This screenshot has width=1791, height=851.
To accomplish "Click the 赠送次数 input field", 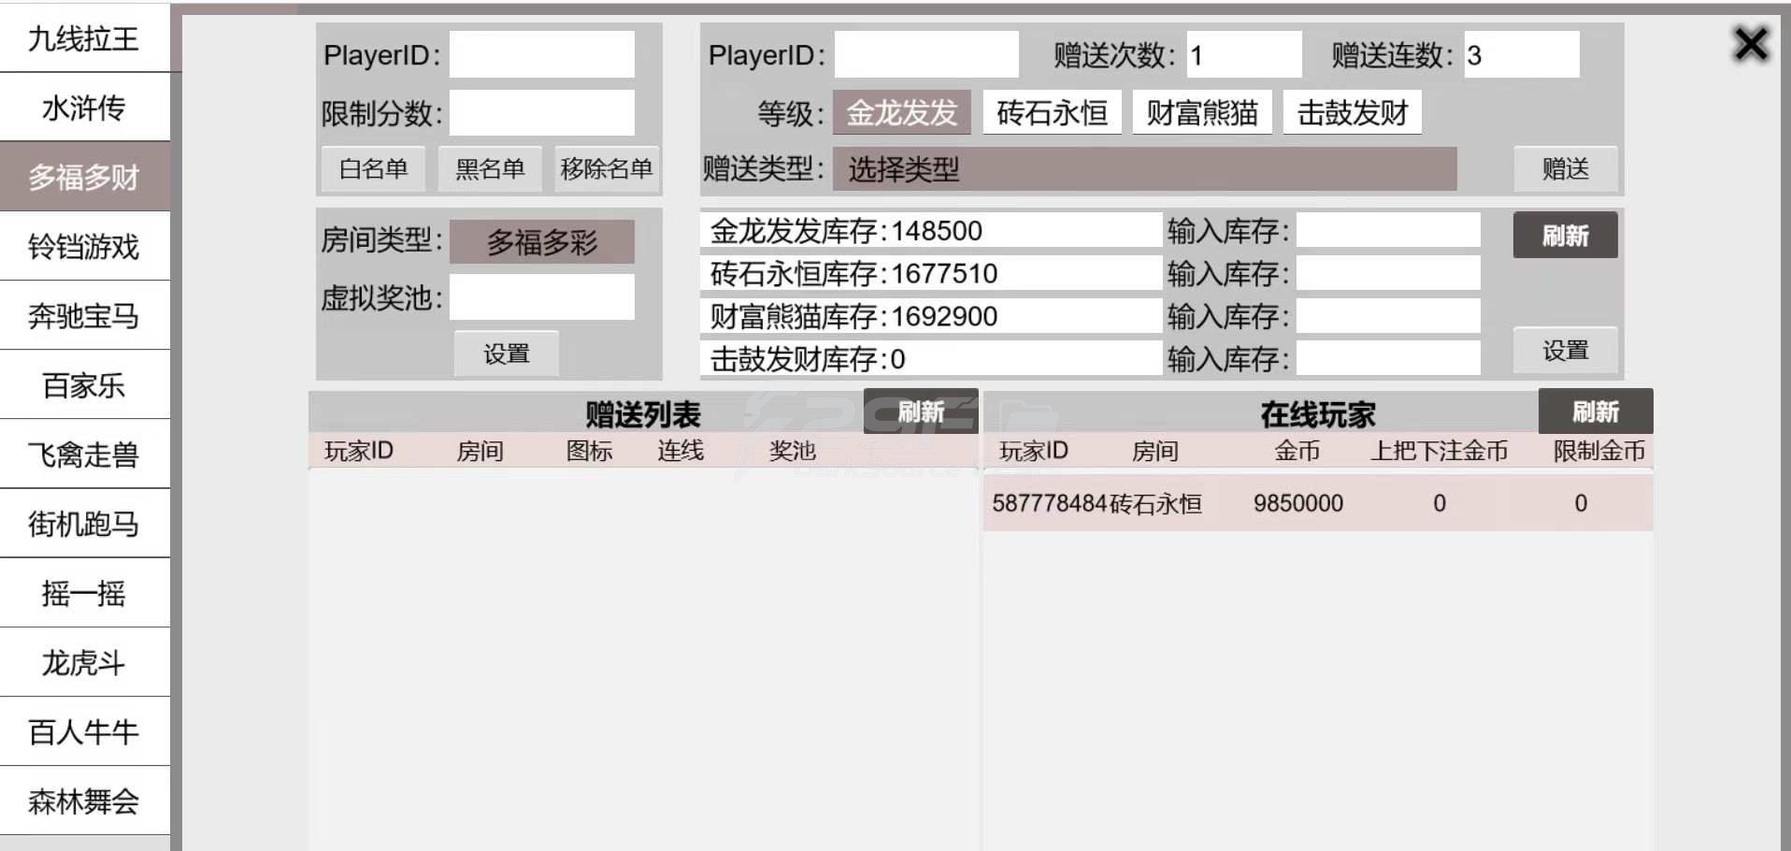I will tap(1244, 55).
